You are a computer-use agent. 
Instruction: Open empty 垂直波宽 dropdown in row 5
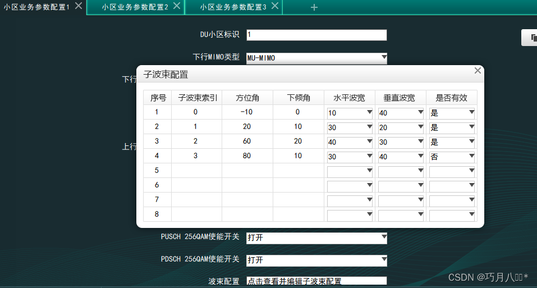(401, 171)
